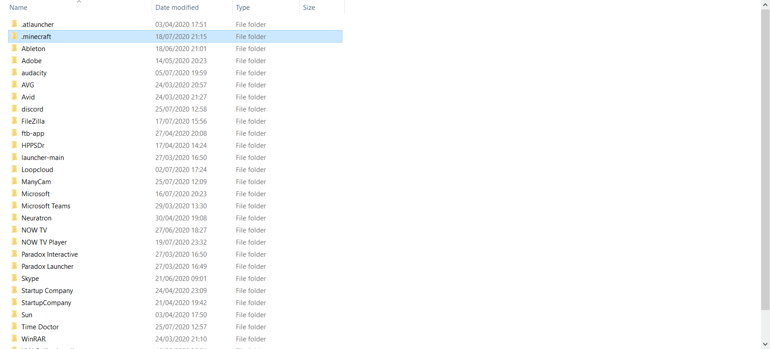The image size is (770, 349).
Task: Click the vertical scrollbar thumb
Action: click(x=765, y=159)
